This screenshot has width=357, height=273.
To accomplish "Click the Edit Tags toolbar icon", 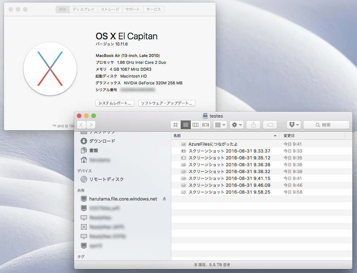I will pos(270,125).
